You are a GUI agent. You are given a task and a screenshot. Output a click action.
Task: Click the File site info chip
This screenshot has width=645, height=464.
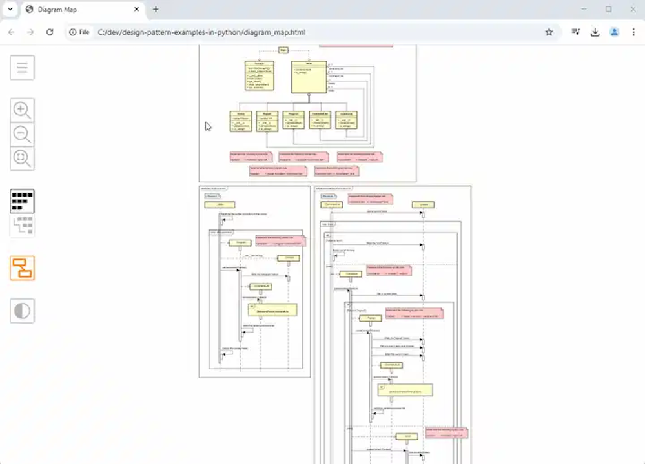[x=79, y=32]
